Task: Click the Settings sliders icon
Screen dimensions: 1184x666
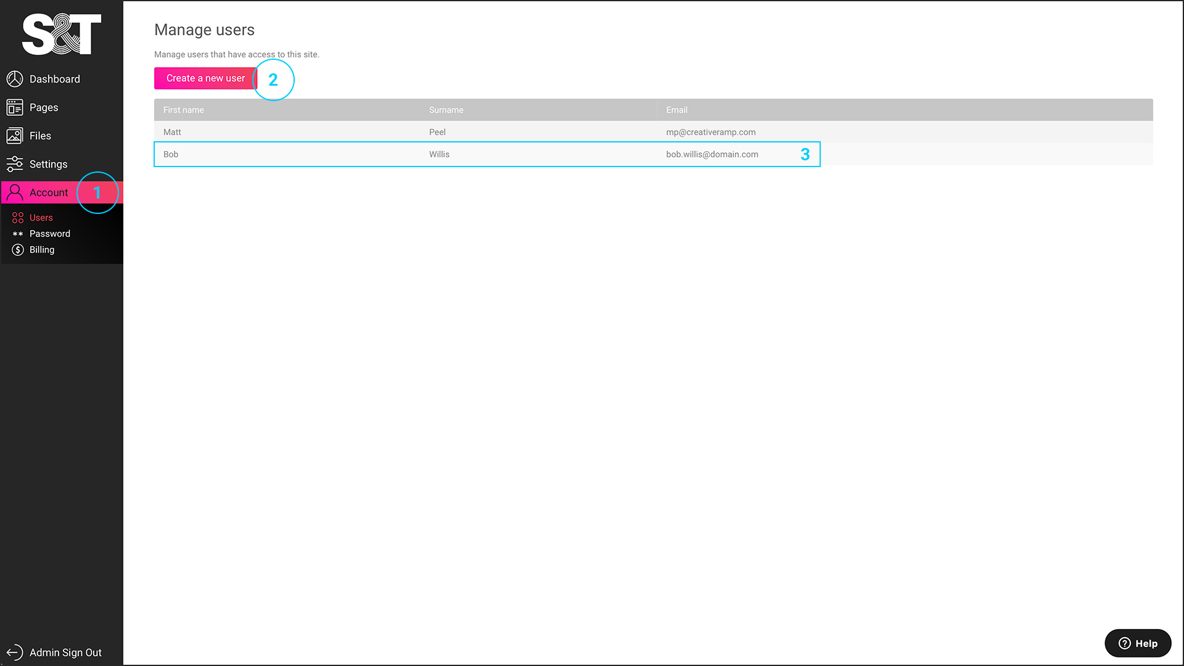Action: coord(15,164)
